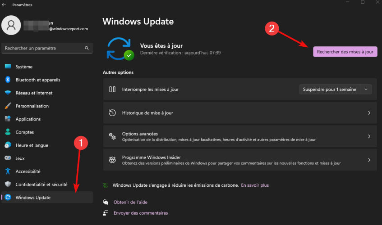382x225 pixels.
Task: Click the Windows Update sync icon in sidebar
Action: (8, 197)
